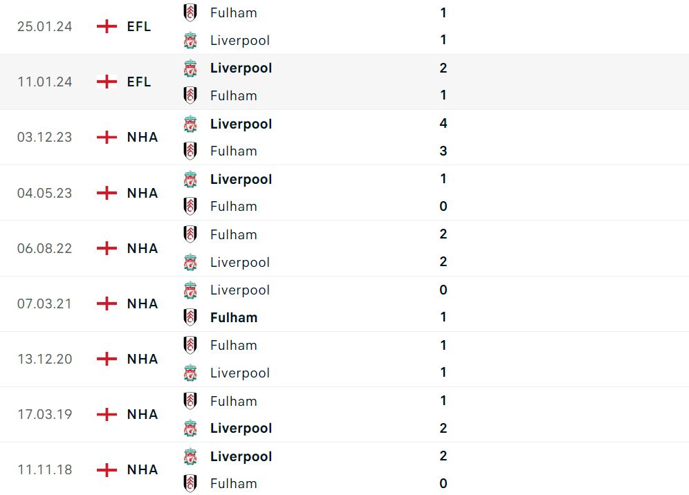The image size is (689, 495).
Task: Click Fulham crest in the 11.11.18 match
Action: [190, 483]
